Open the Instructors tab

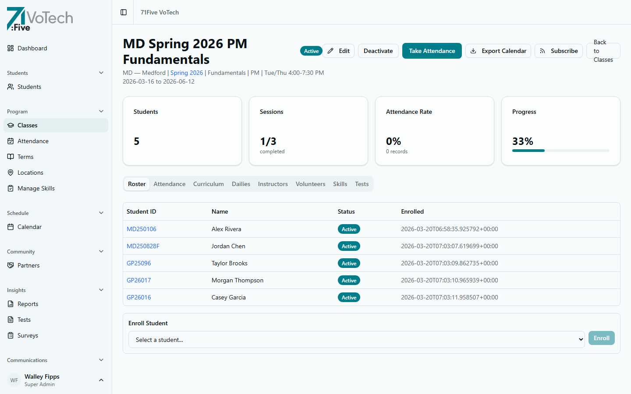coord(273,184)
